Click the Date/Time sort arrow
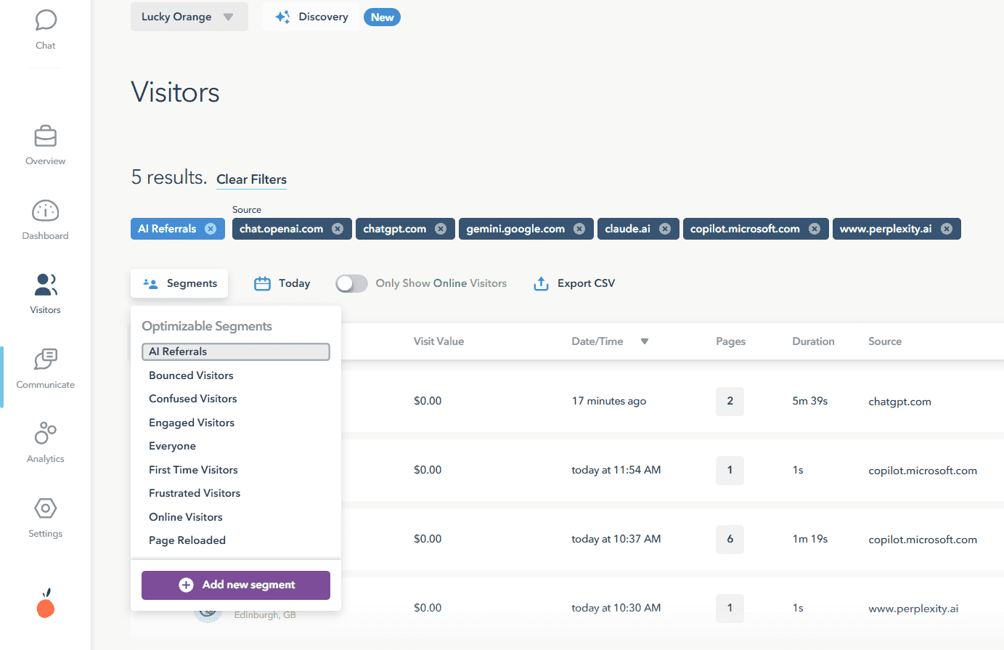 [644, 341]
